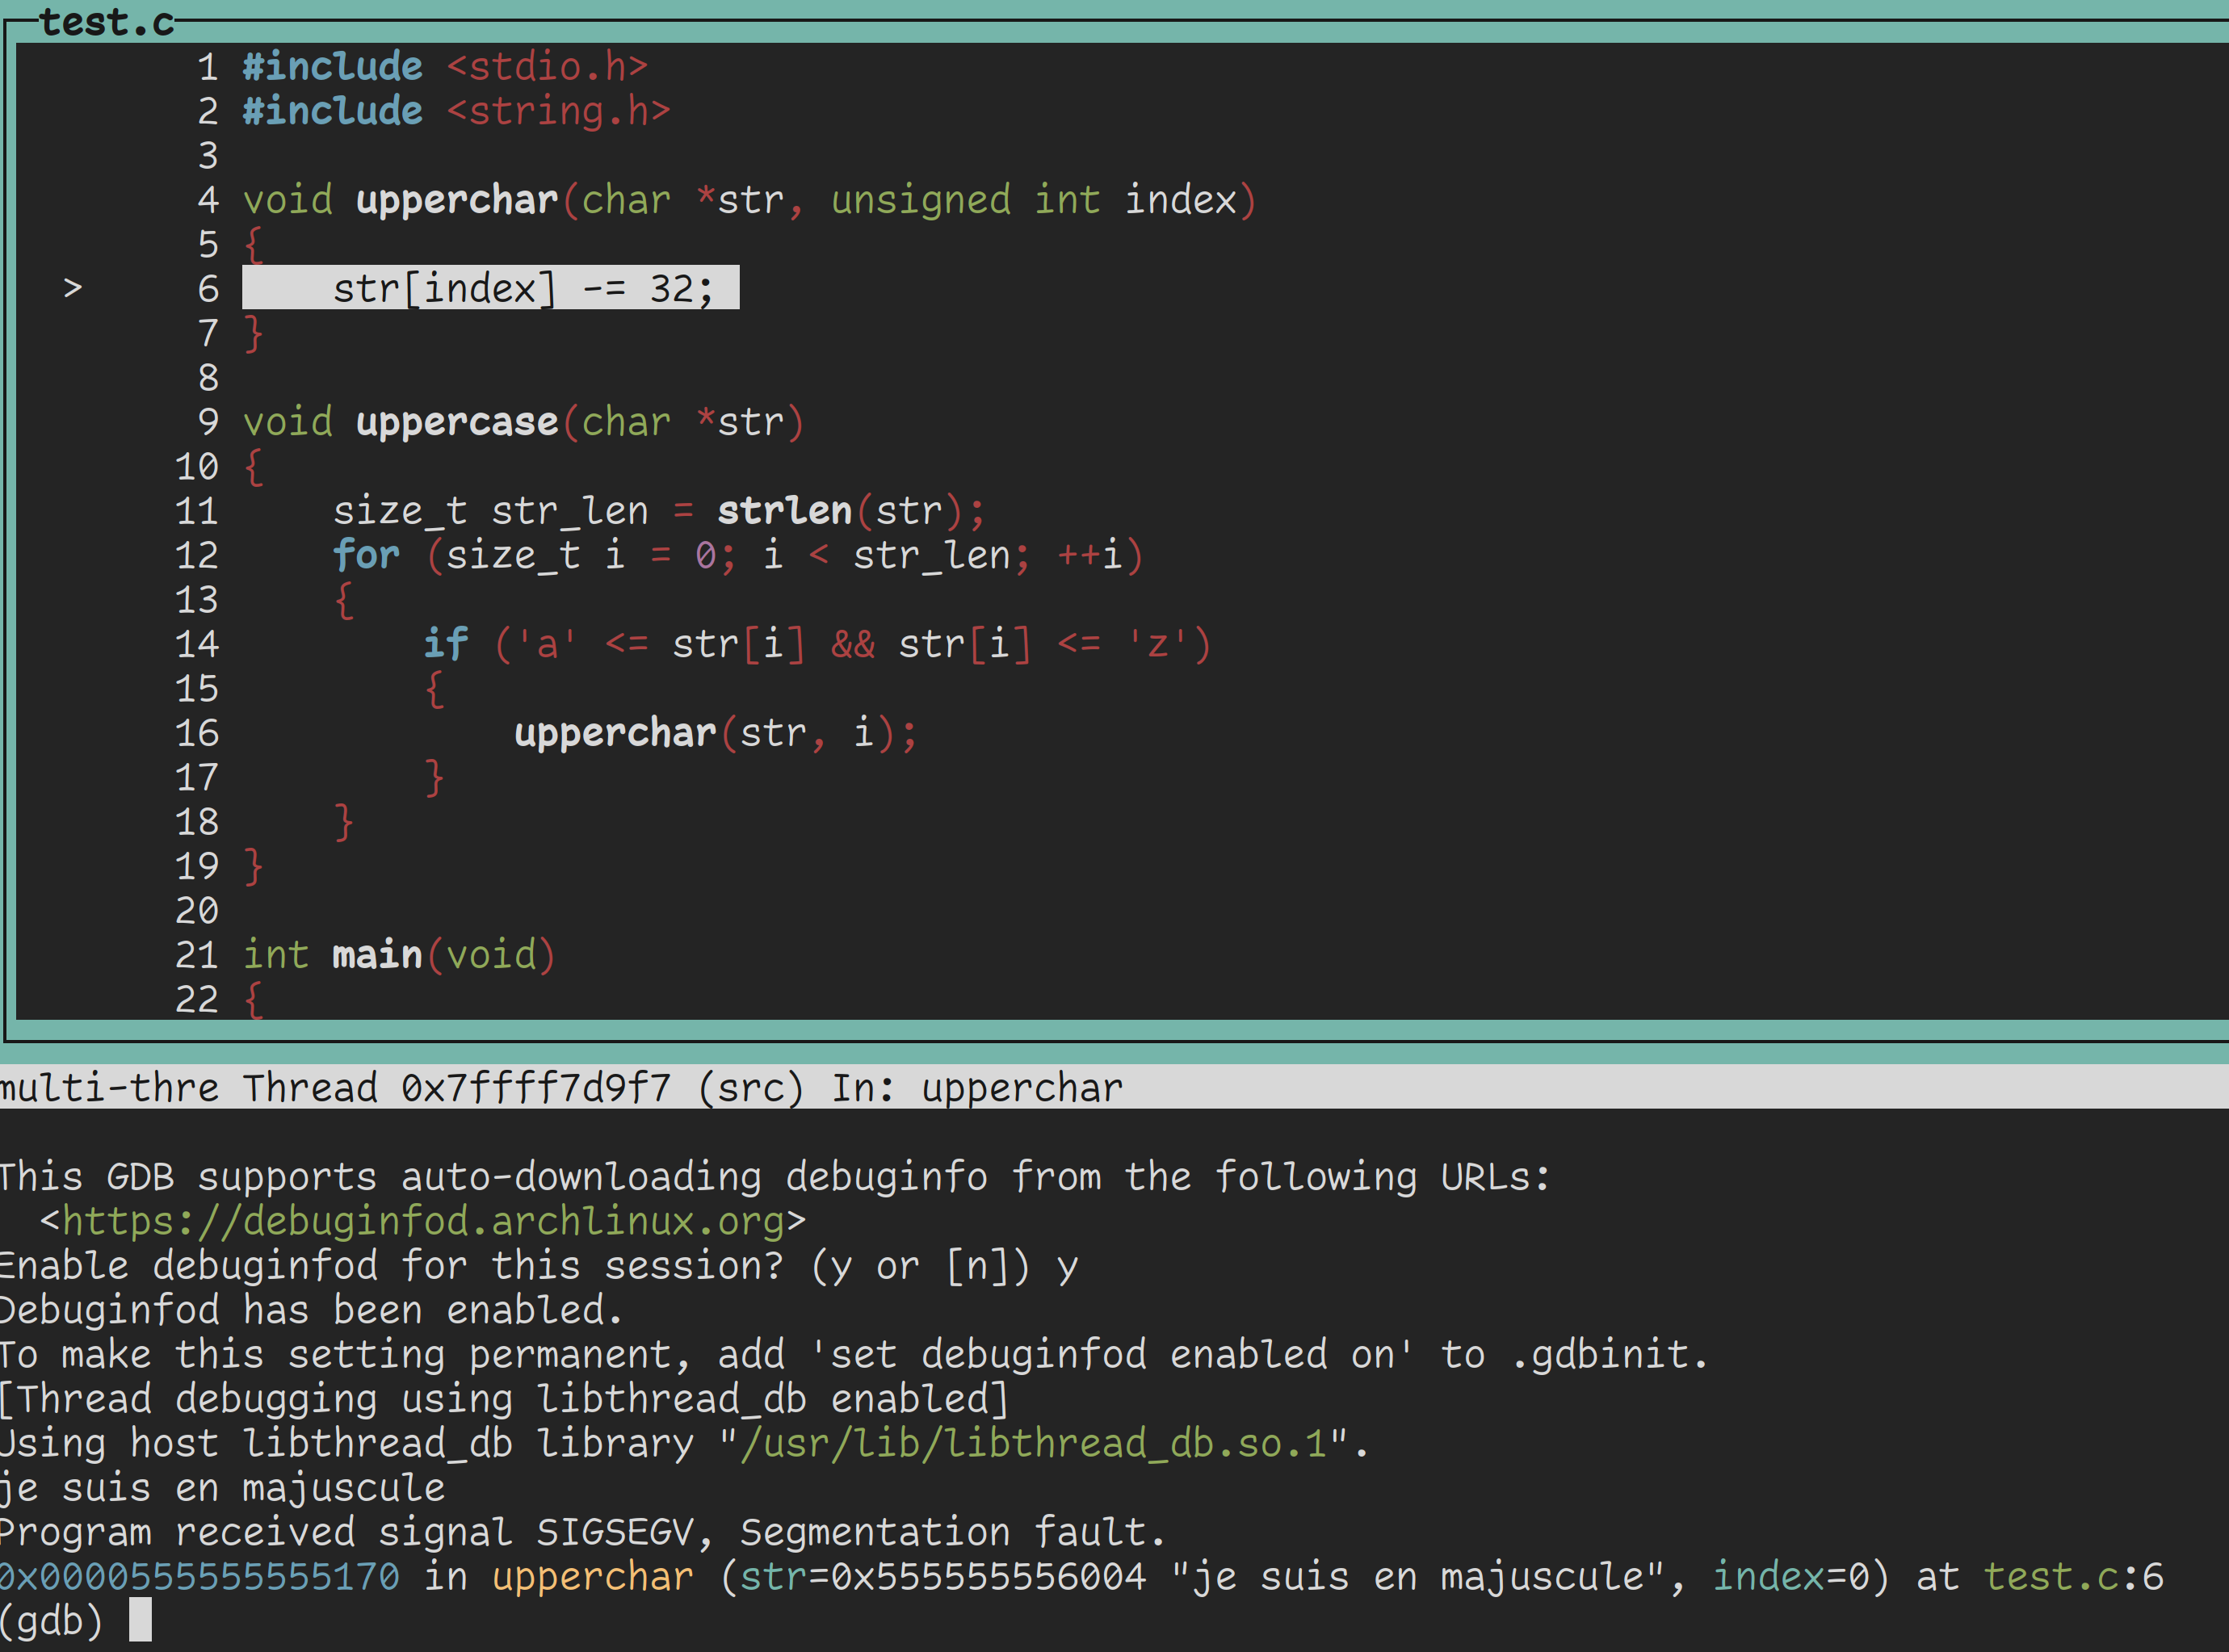
Task: Click the test.c source window title
Action: coord(106,21)
